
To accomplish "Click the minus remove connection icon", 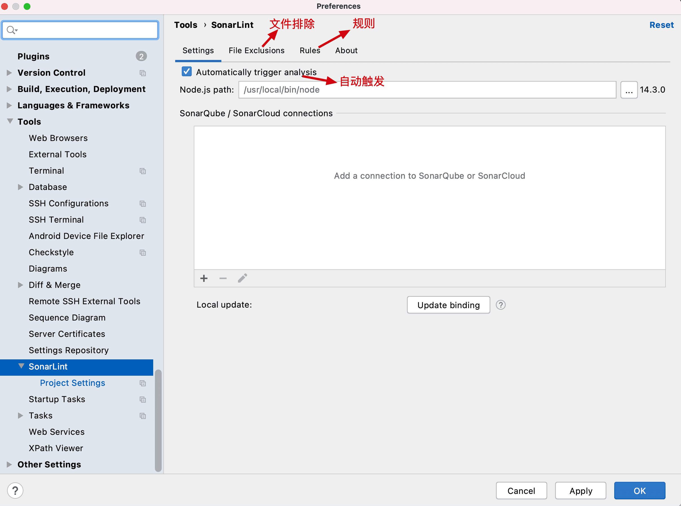I will 223,278.
